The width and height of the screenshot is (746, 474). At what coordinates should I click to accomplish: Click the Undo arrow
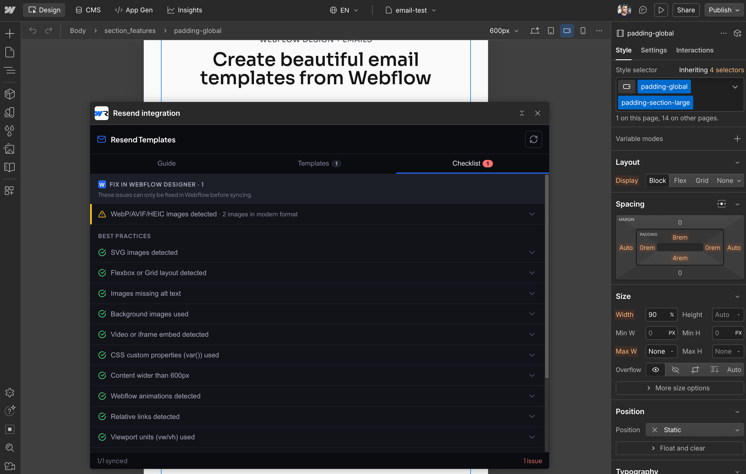click(x=33, y=31)
